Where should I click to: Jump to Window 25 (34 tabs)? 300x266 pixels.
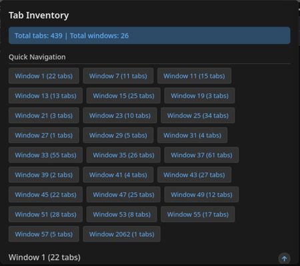click(x=198, y=116)
